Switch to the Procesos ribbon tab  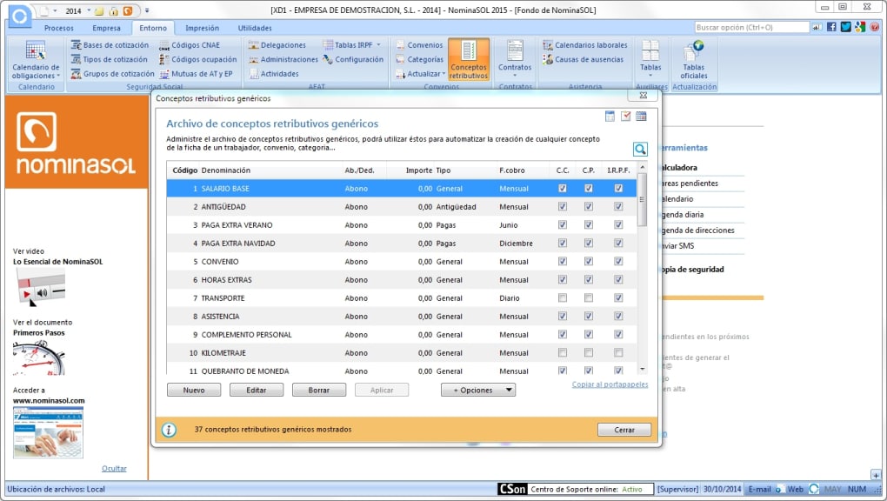(59, 28)
